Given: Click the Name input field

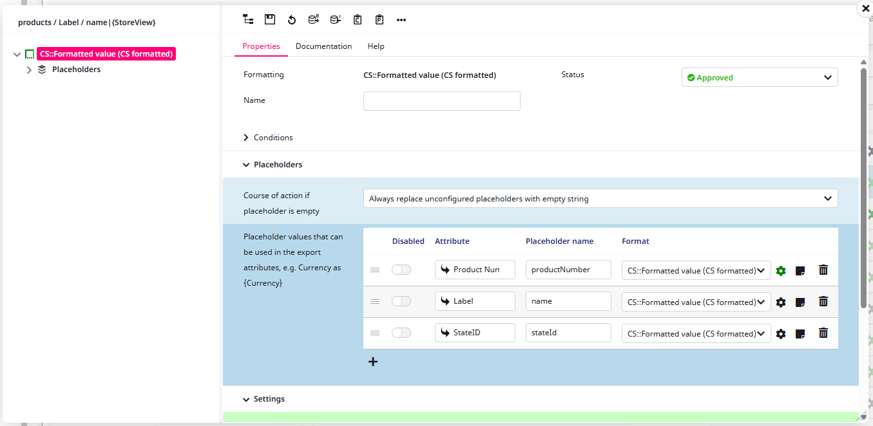Looking at the screenshot, I should pos(441,101).
